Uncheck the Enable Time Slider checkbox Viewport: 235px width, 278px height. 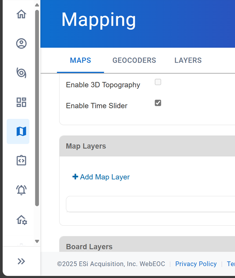[x=158, y=103]
